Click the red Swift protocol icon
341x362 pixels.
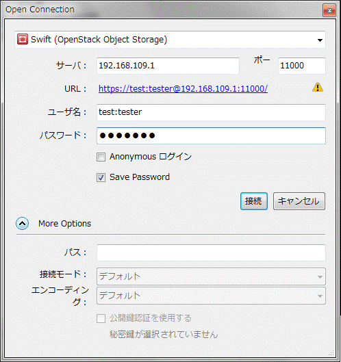(23, 39)
